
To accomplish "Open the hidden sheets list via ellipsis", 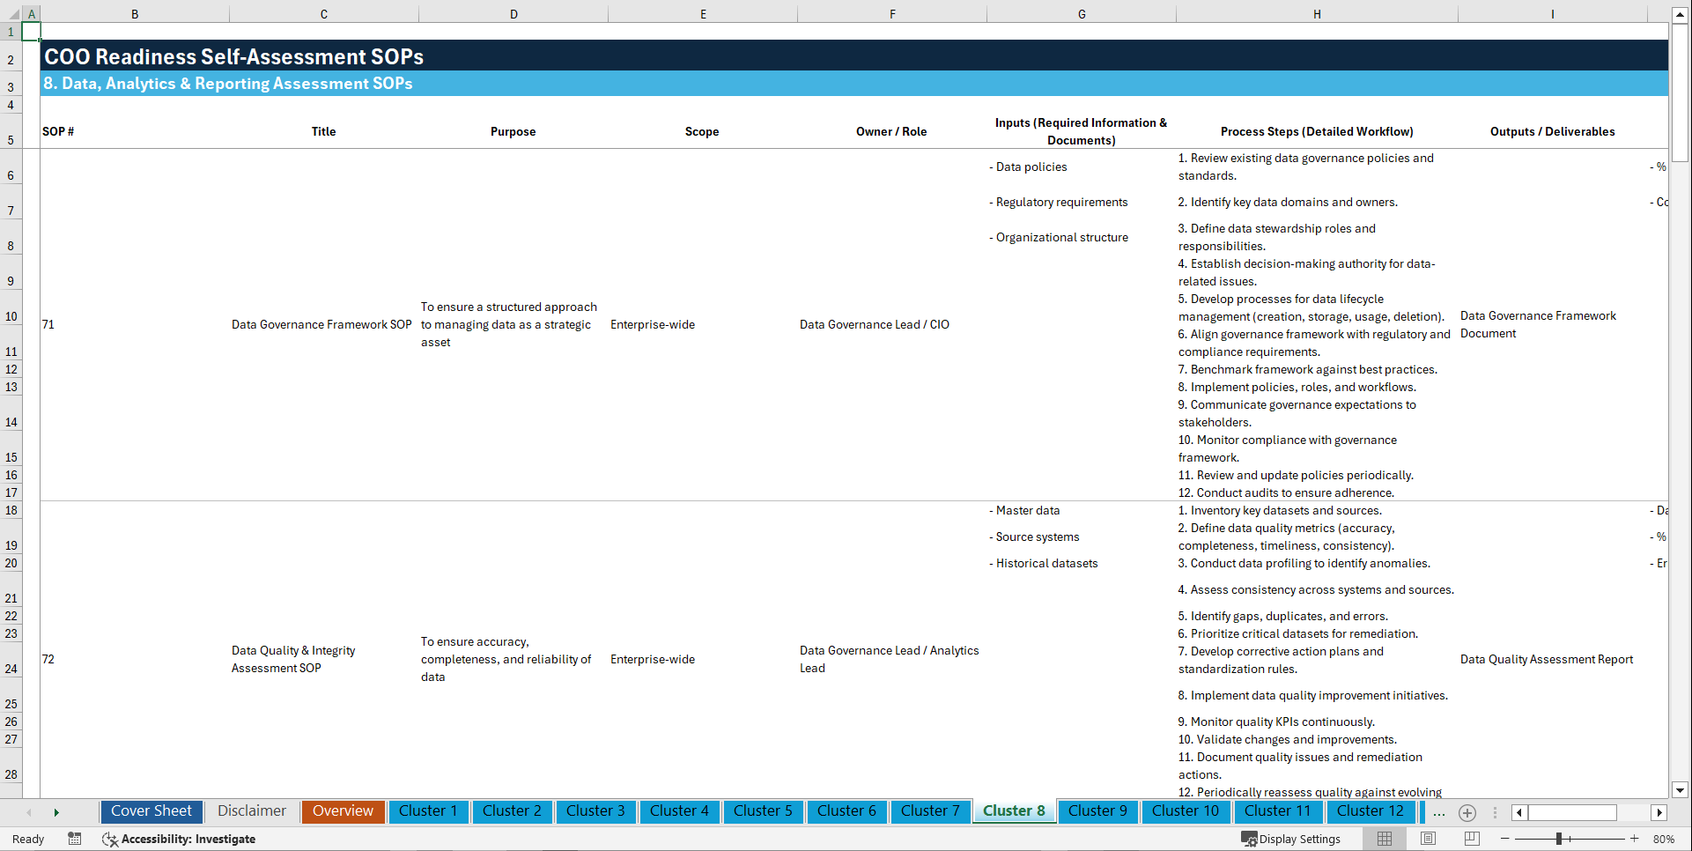I will pos(1439,813).
